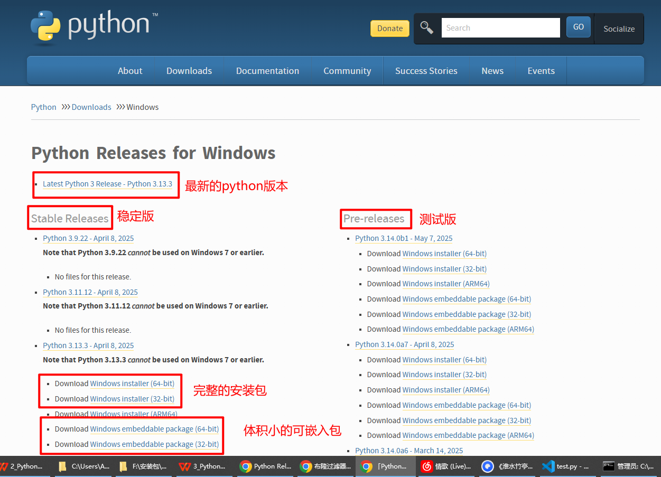
Task: Open Python 3.14.0a7 - April 8, 2025 link
Action: tap(405, 344)
